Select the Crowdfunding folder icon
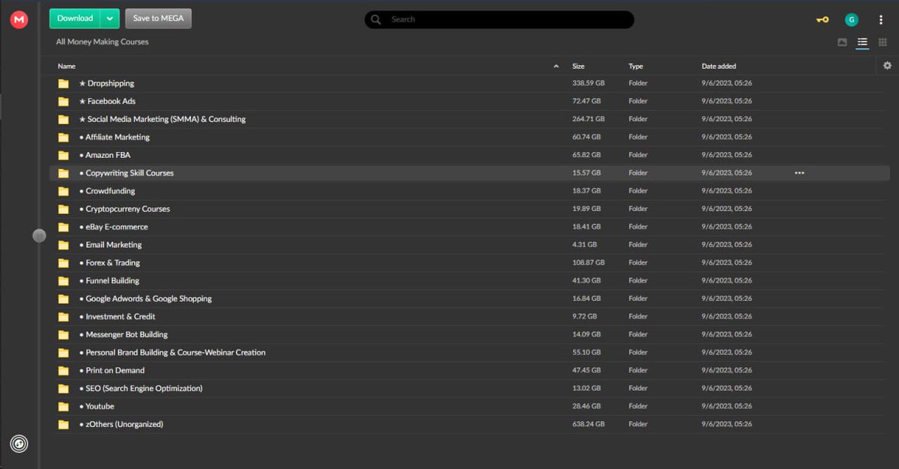This screenshot has height=469, width=899. [x=64, y=191]
